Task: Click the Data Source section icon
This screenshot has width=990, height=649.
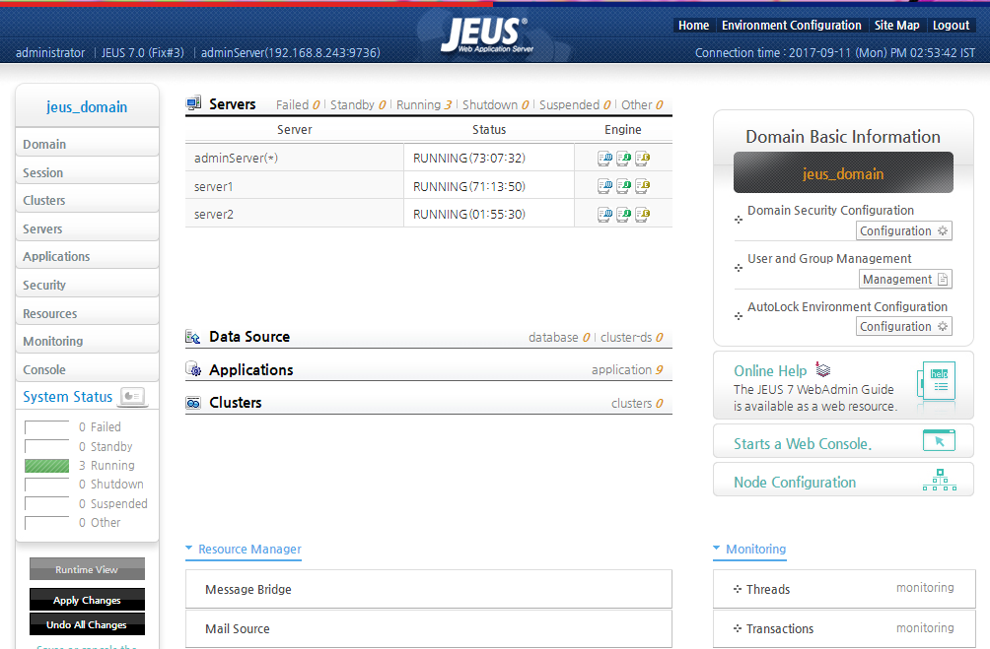Action: (x=193, y=337)
